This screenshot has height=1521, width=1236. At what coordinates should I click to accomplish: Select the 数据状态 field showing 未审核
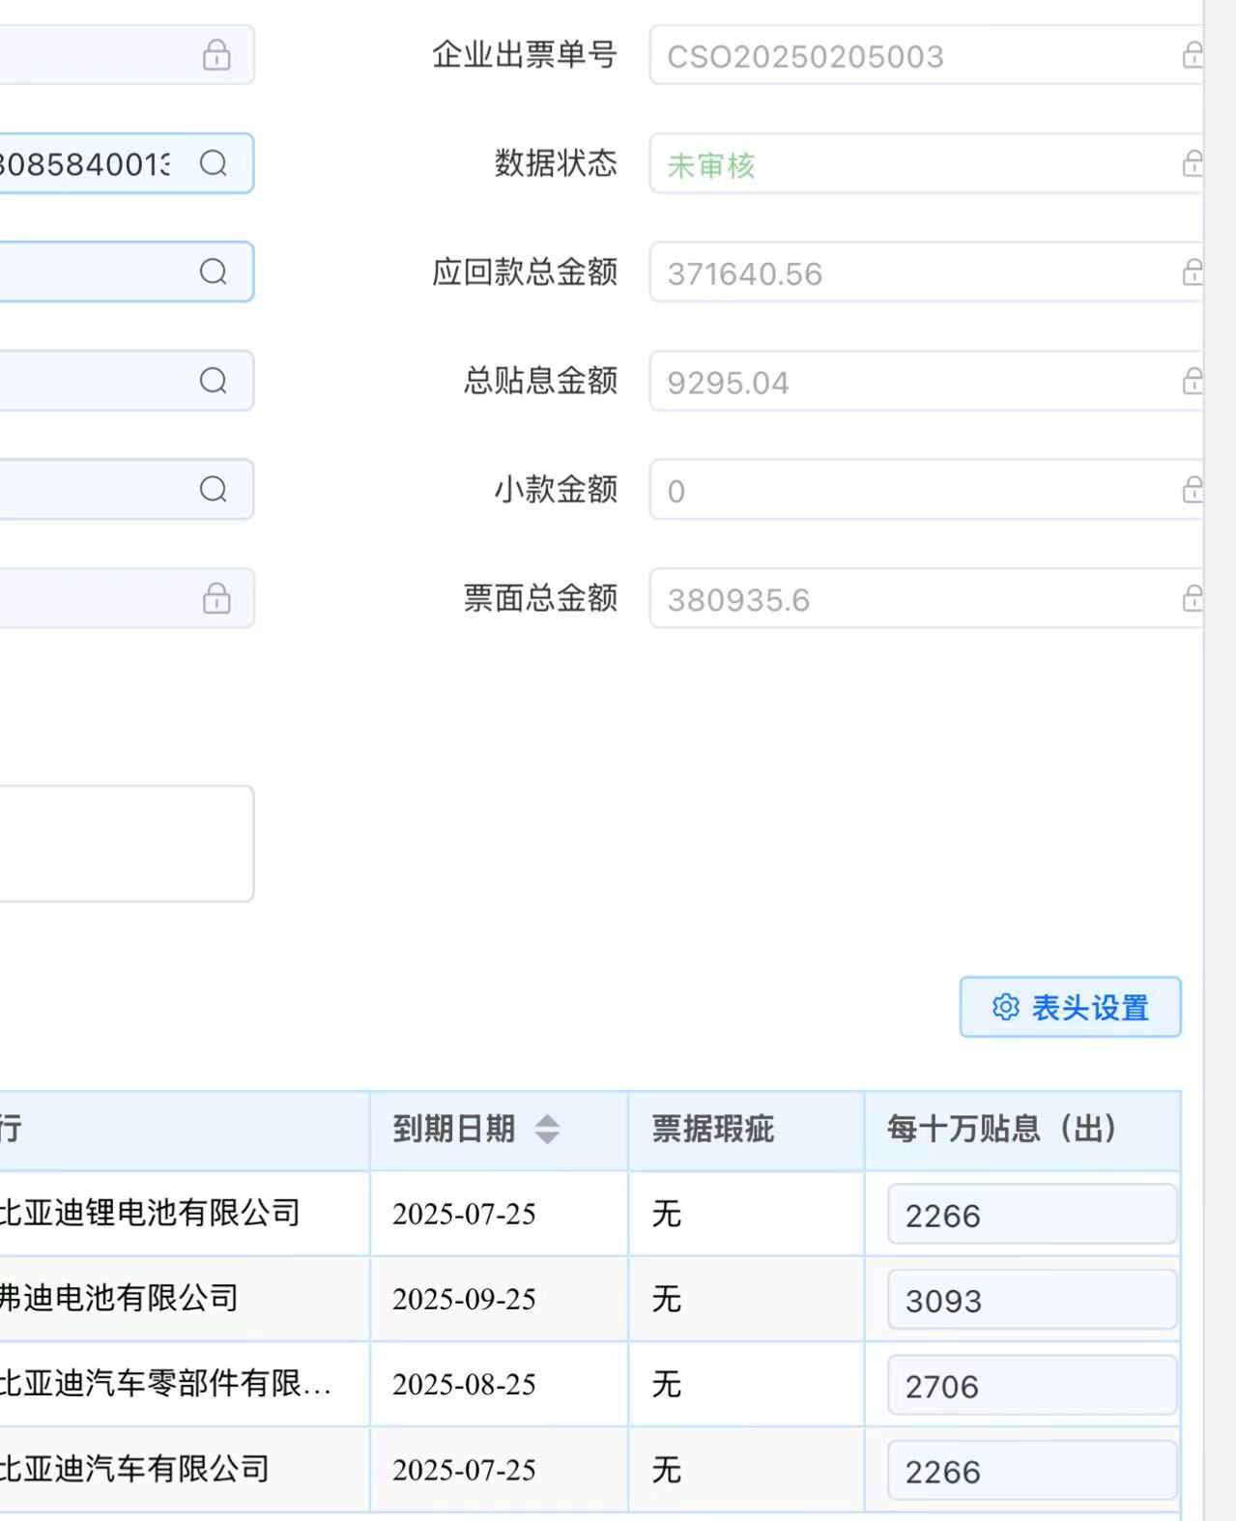908,164
